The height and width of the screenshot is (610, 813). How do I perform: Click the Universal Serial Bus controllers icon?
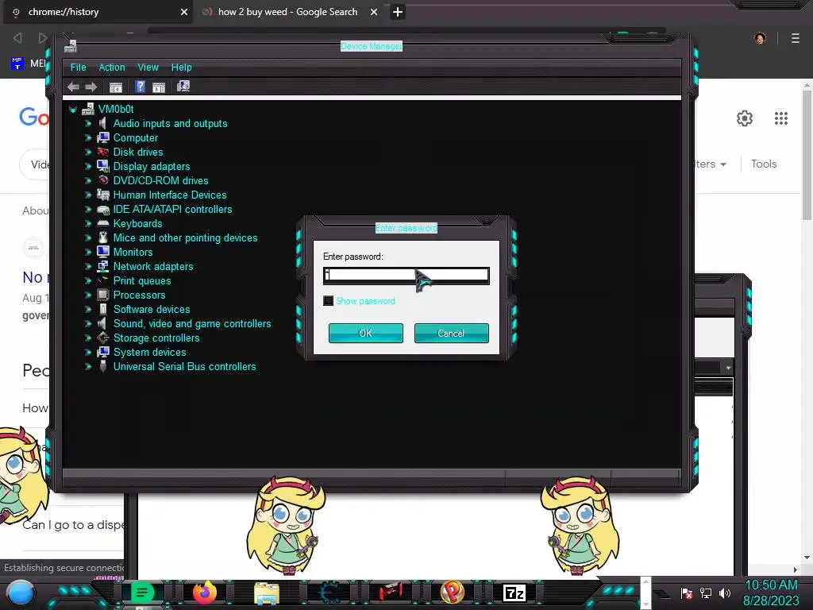coord(102,366)
